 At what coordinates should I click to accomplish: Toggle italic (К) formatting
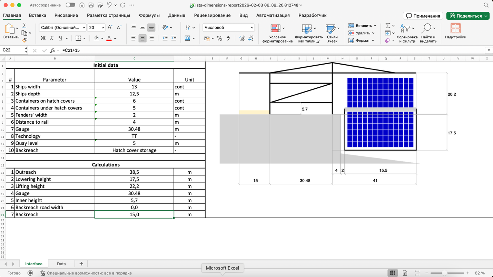pos(52,38)
